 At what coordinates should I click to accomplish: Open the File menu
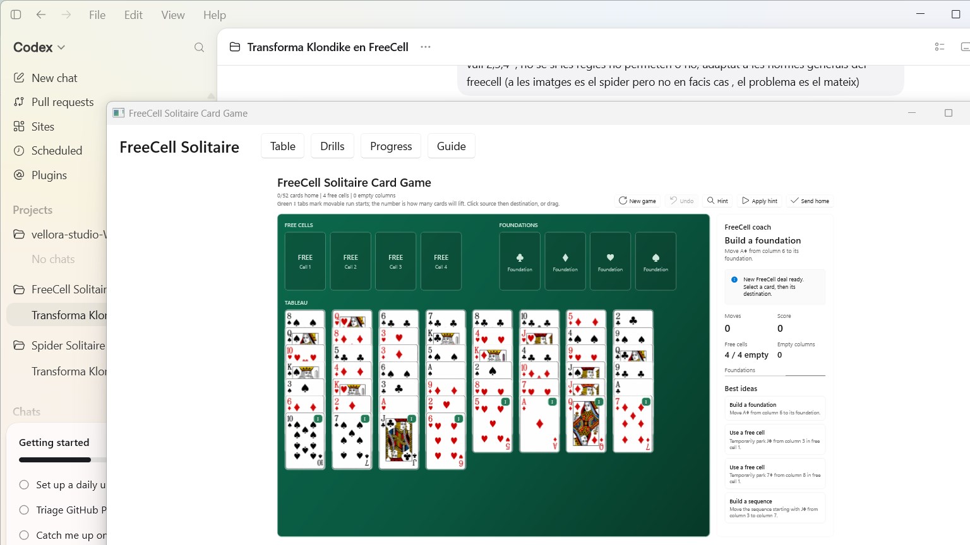[x=97, y=15]
